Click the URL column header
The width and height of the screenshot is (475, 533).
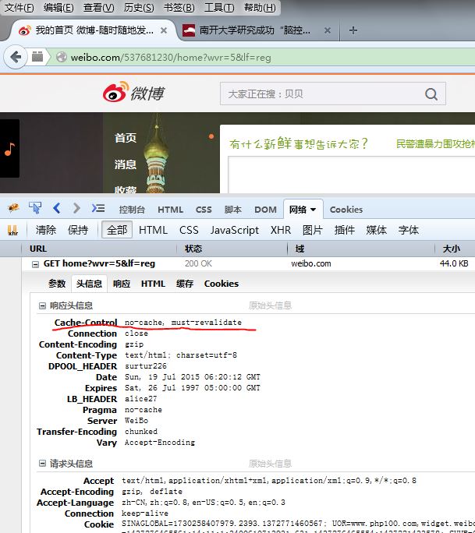coord(99,249)
